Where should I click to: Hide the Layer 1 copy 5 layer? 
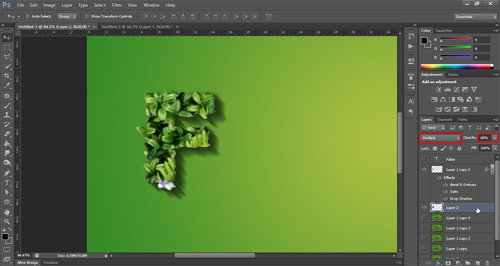423,170
